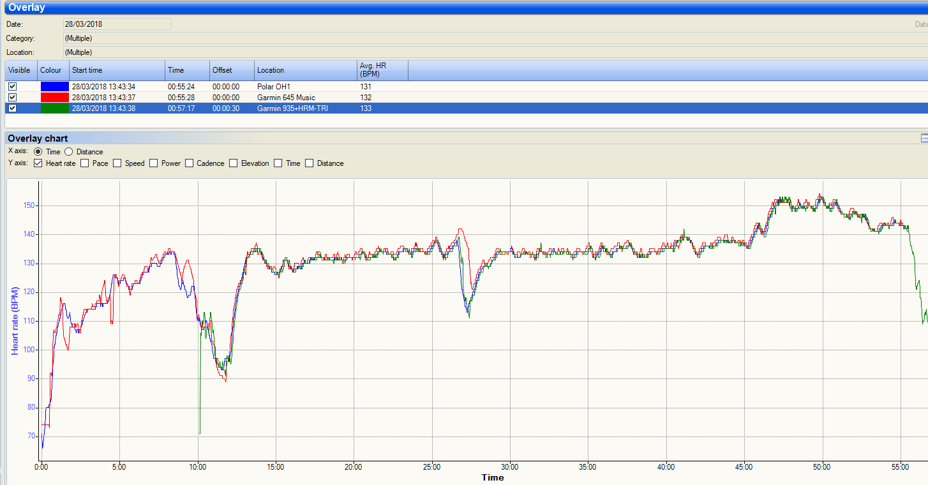
Task: Enable the Pace Y axis checkbox
Action: [85, 163]
